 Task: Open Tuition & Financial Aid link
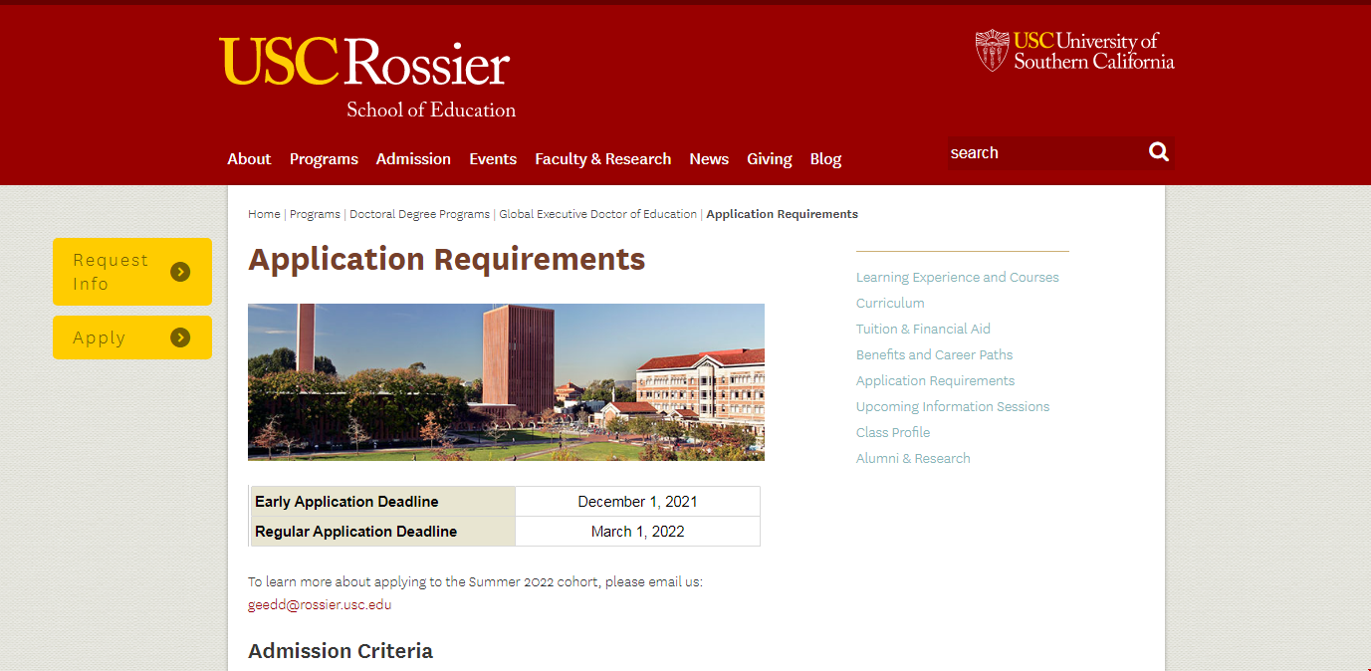pos(923,330)
